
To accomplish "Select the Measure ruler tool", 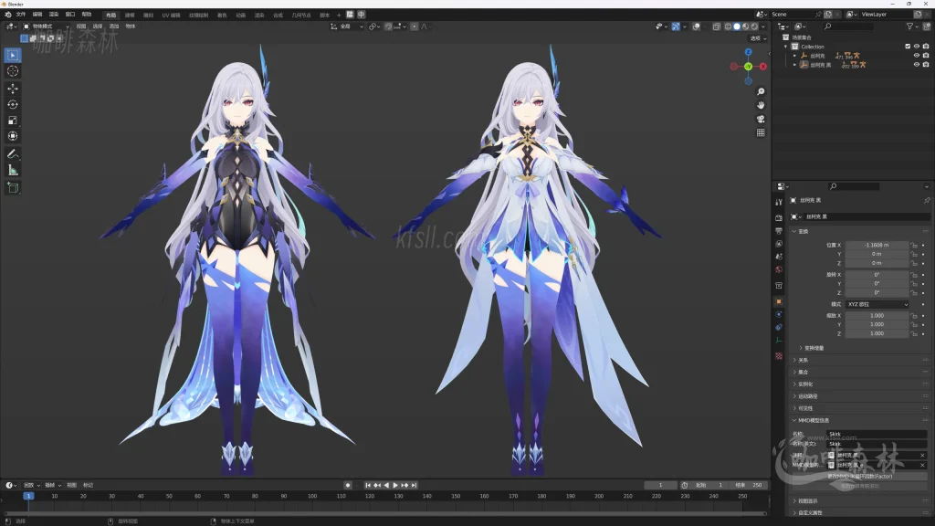I will [13, 170].
